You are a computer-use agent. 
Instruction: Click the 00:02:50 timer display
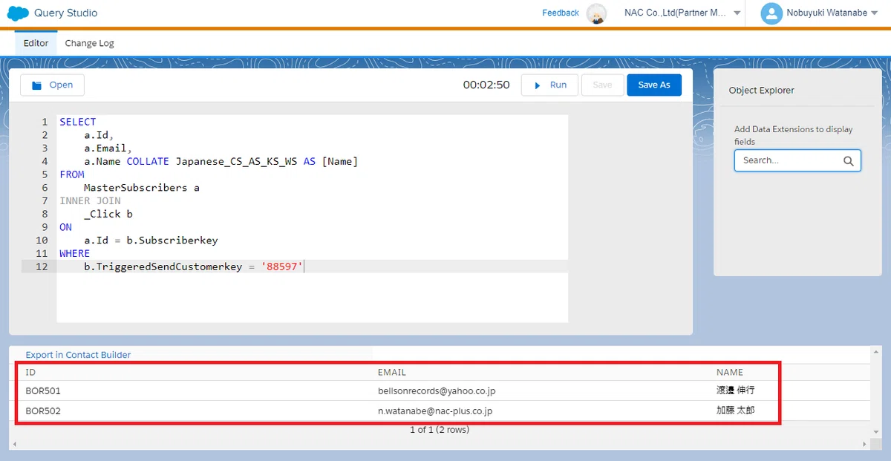coord(486,85)
